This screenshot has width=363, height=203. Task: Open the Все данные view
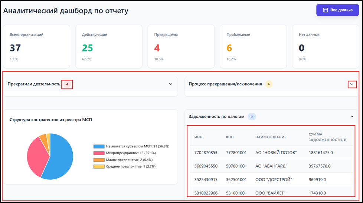pyautogui.click(x=338, y=10)
